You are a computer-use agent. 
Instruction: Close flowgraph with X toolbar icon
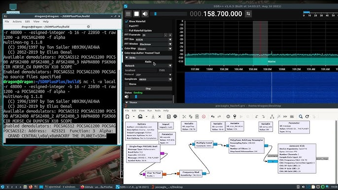(x=160, y=117)
